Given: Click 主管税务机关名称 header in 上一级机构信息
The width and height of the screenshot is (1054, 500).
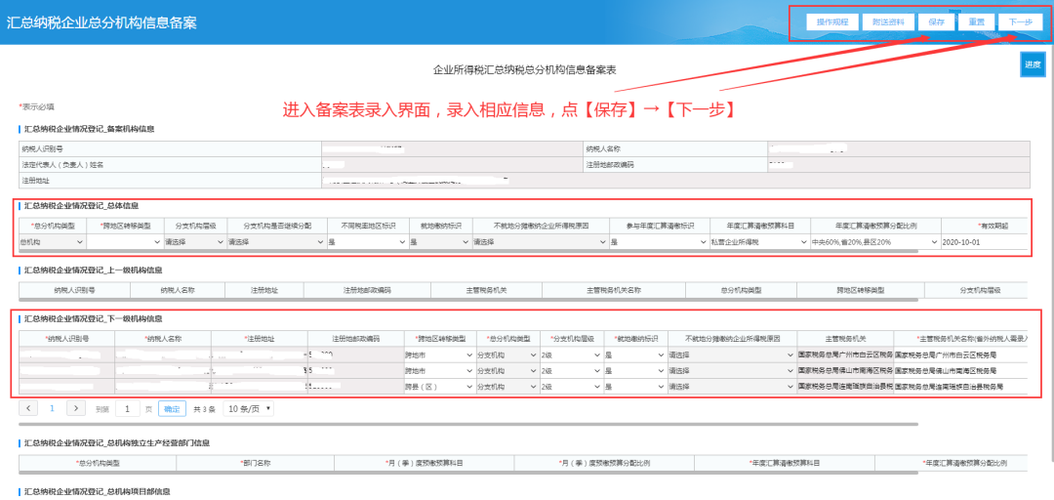Looking at the screenshot, I should [614, 290].
